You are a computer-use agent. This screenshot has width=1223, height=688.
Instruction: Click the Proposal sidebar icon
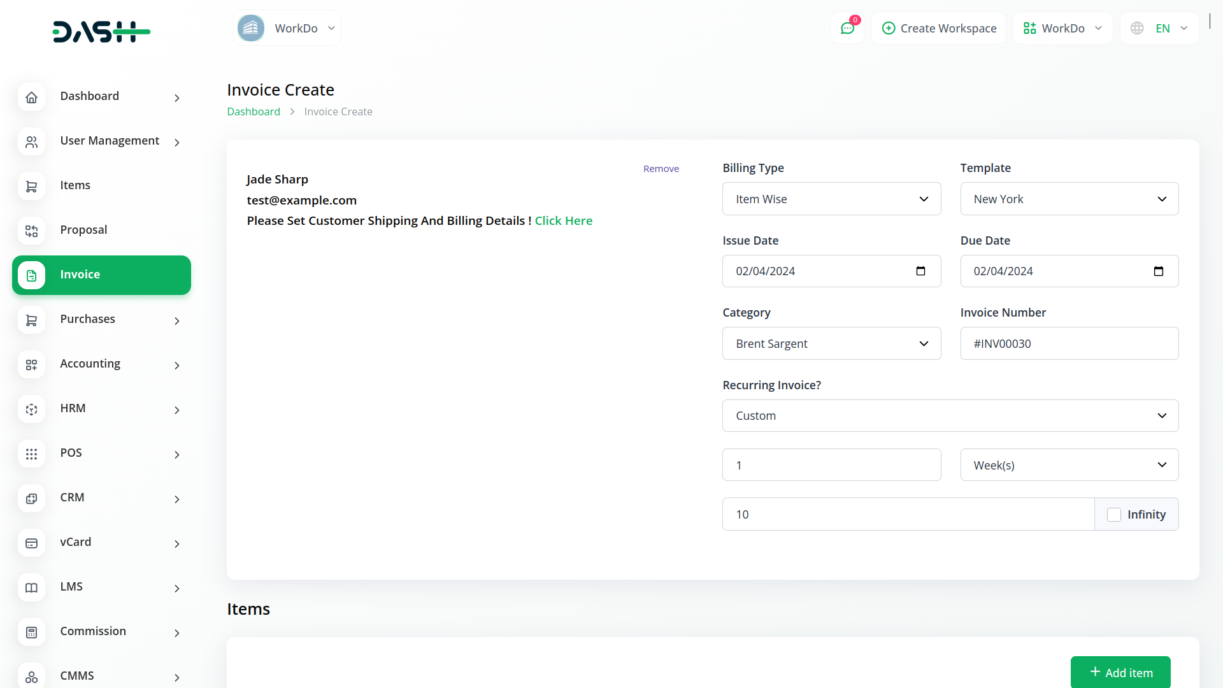(31, 231)
